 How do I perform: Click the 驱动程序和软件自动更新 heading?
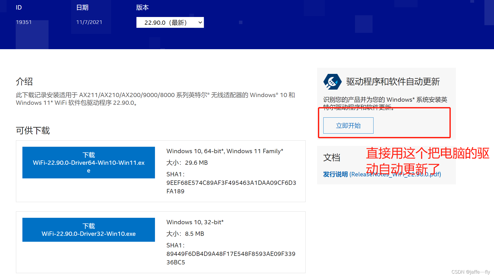tap(393, 82)
